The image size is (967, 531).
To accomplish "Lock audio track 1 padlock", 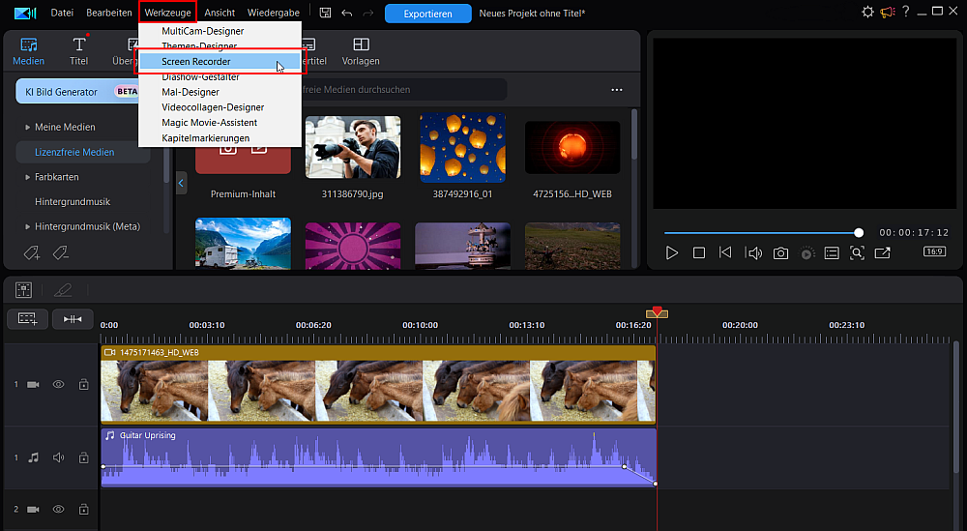I will click(84, 457).
